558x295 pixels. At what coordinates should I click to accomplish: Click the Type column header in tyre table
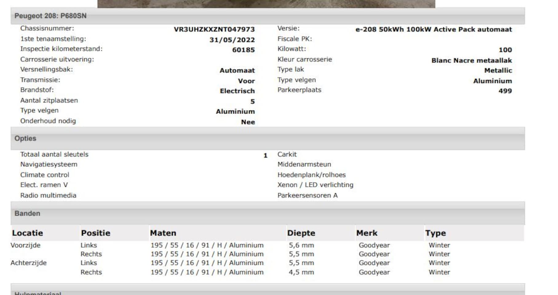[x=435, y=233]
